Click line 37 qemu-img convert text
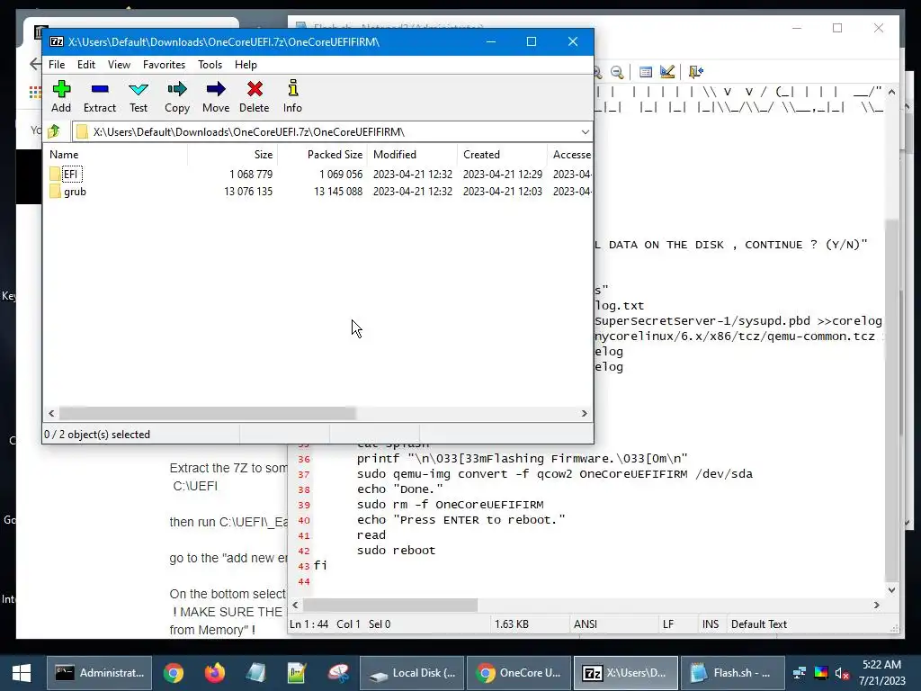The width and height of the screenshot is (921, 691). (554, 474)
